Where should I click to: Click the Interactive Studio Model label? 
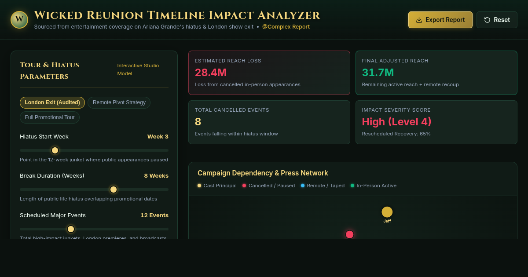[138, 69]
